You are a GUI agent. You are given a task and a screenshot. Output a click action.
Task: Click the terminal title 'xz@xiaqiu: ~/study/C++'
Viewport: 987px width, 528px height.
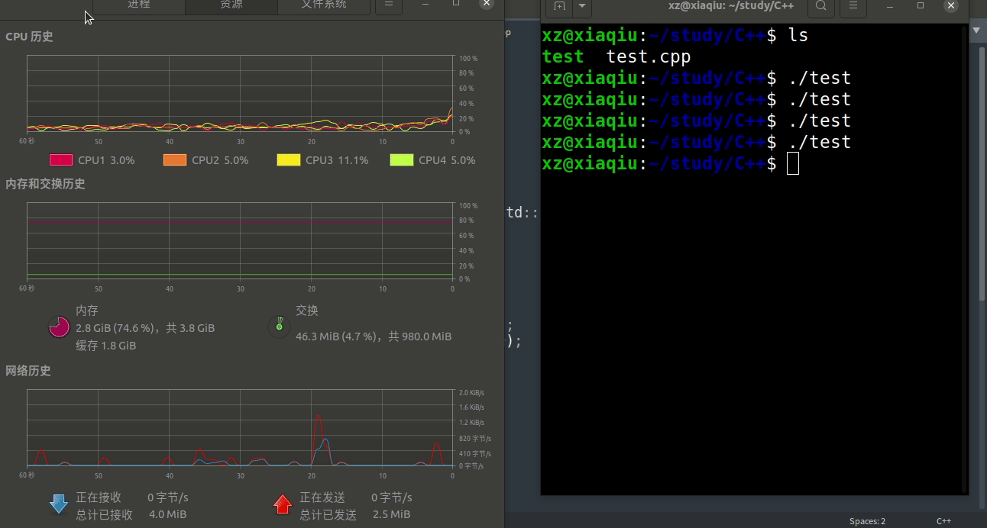[731, 6]
